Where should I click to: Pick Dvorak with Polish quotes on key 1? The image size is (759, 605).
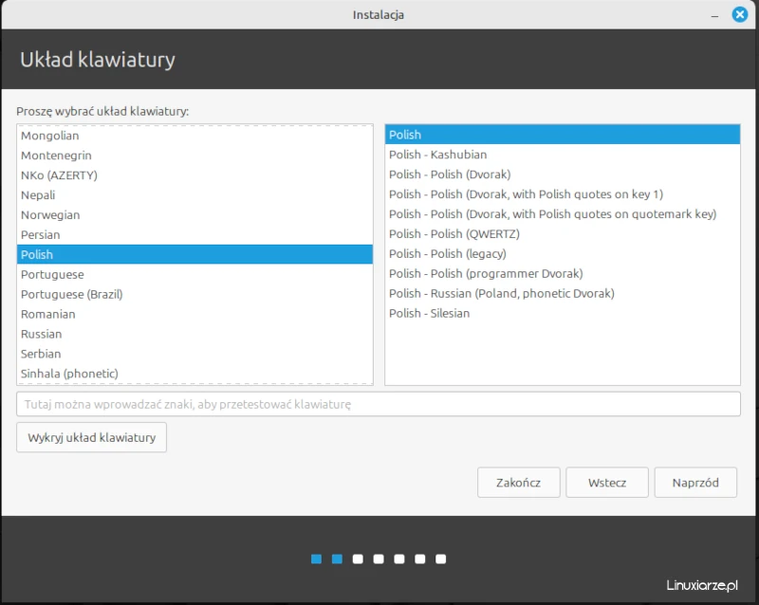pyautogui.click(x=563, y=194)
